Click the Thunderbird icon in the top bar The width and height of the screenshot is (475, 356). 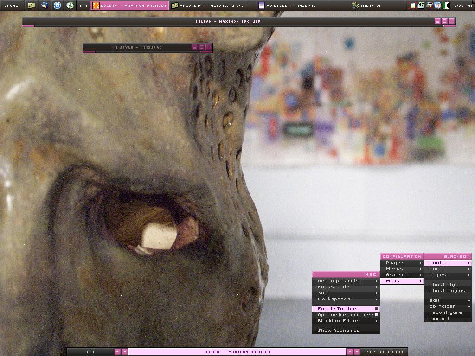(x=45, y=6)
